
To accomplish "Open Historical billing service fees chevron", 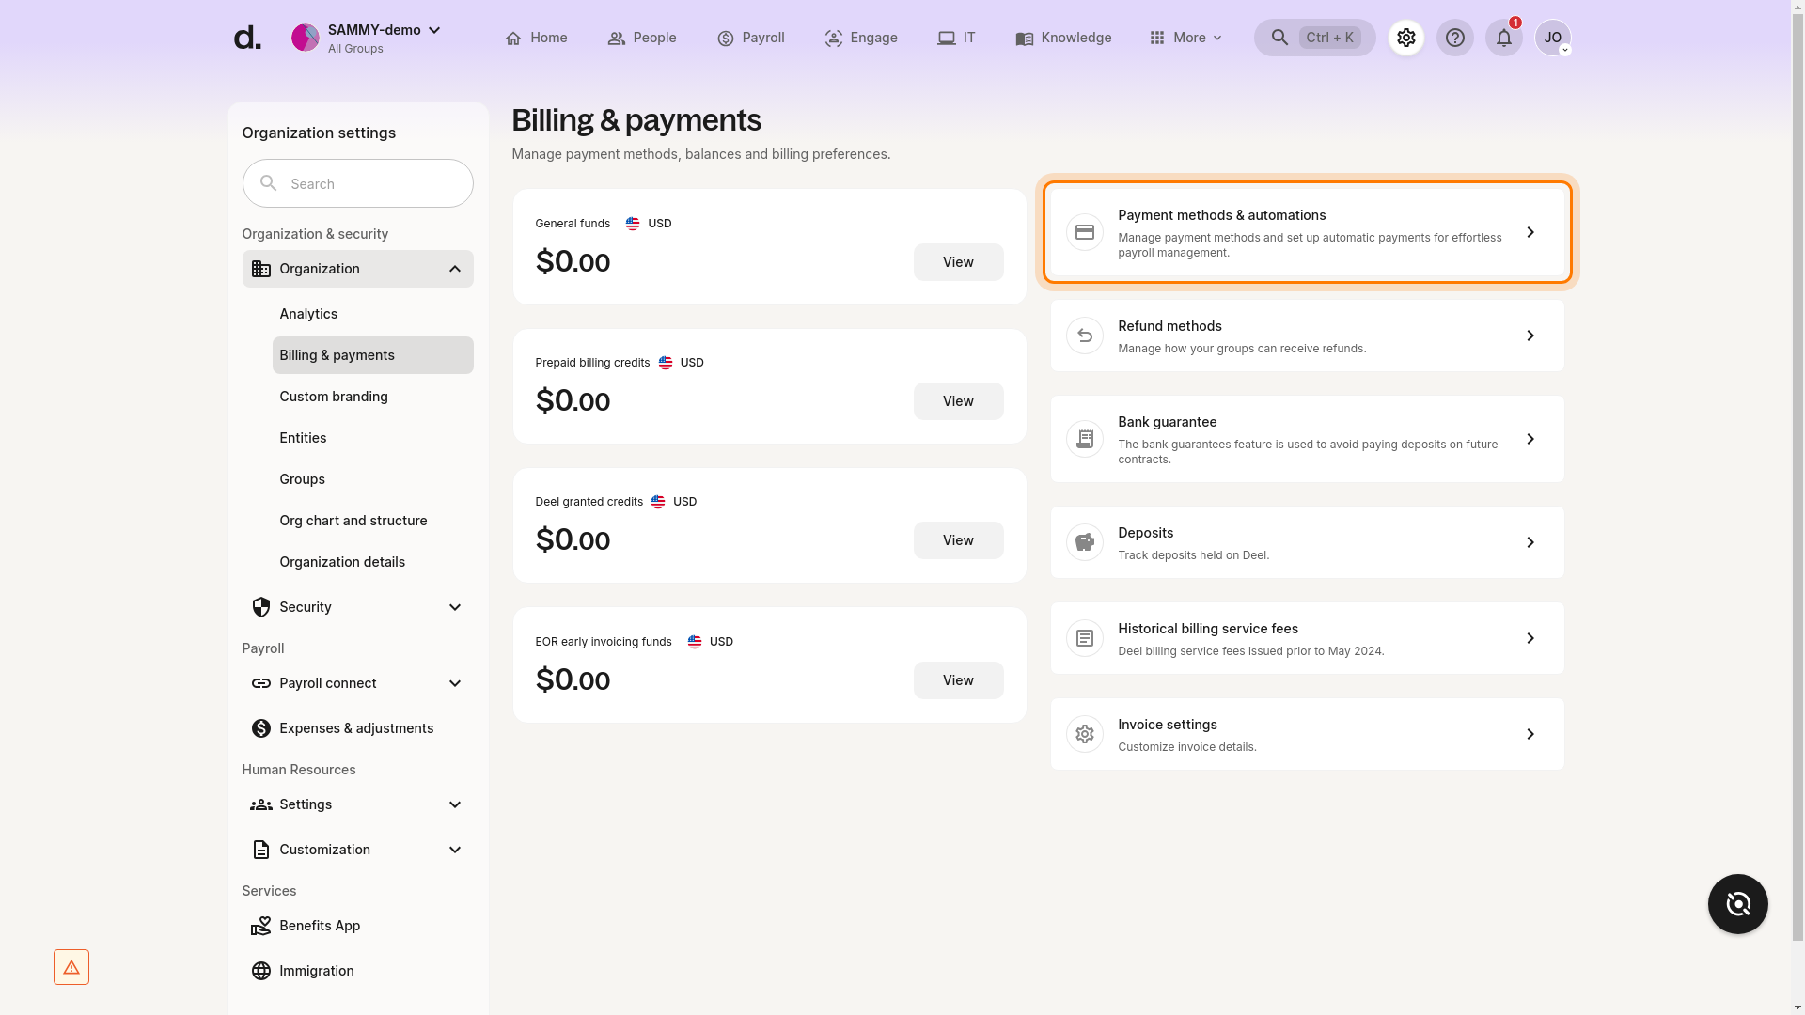I will 1530,638.
